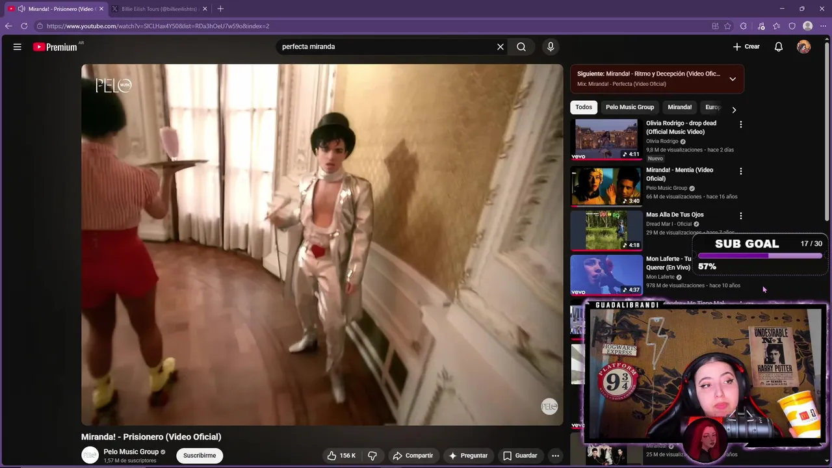The height and width of the screenshot is (468, 832).
Task: Run search with the magnifier button
Action: pos(521,47)
